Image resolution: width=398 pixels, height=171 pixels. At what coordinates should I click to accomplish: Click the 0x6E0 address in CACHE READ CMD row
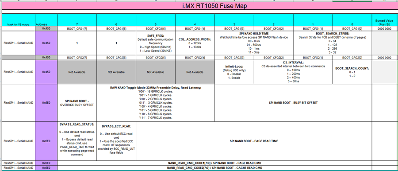pyautogui.click(x=46, y=168)
